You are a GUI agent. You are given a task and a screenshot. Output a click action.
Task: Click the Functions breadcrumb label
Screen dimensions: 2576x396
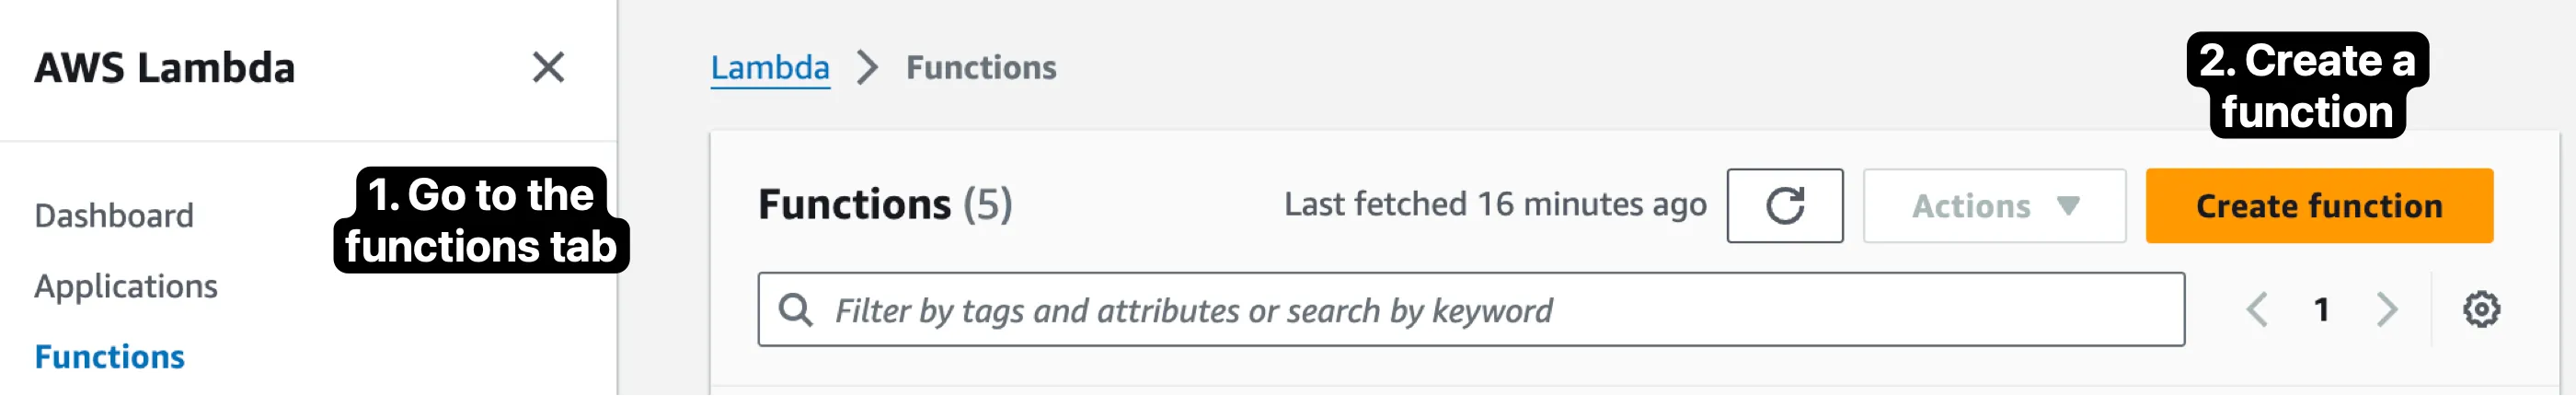pos(980,68)
